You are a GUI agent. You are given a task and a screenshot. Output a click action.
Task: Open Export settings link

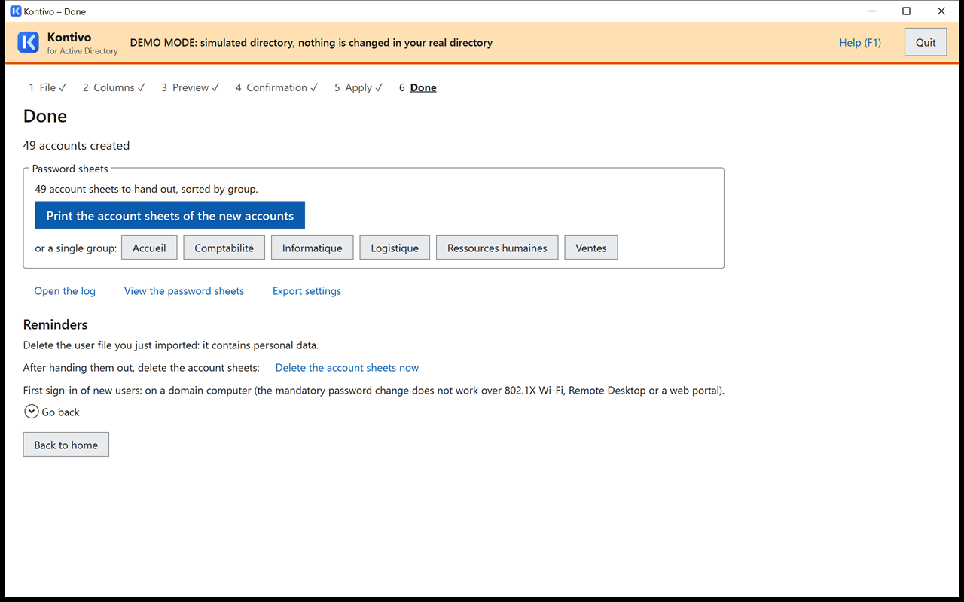307,291
